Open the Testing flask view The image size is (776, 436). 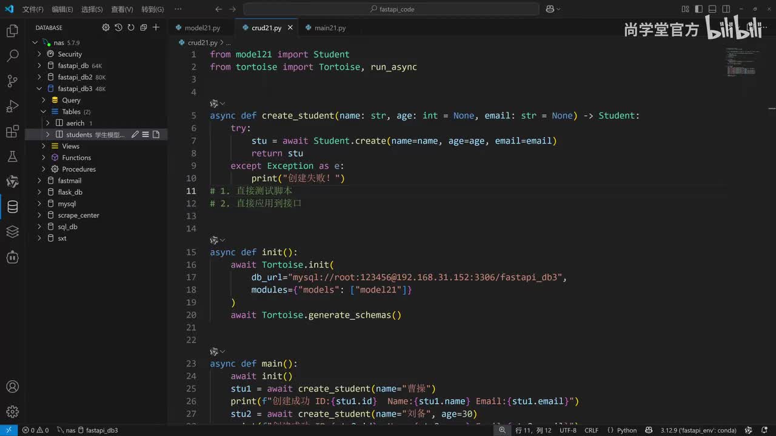[12, 156]
